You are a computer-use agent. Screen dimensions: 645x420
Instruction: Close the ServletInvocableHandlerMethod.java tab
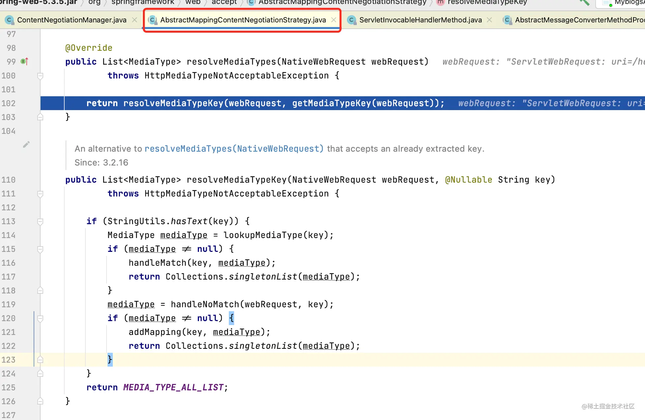pos(489,20)
